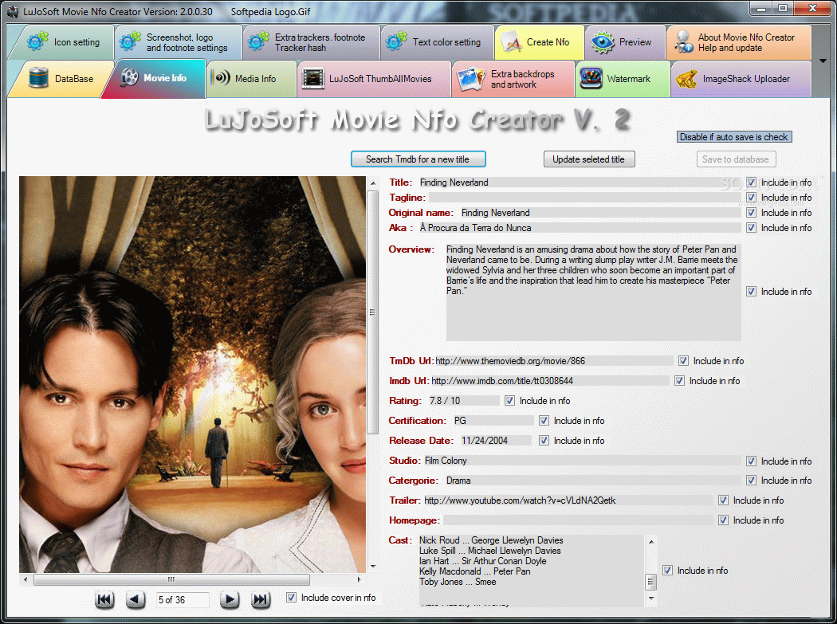Image resolution: width=837 pixels, height=624 pixels.
Task: Expand the tab strip overflow arrow
Action: click(x=823, y=61)
